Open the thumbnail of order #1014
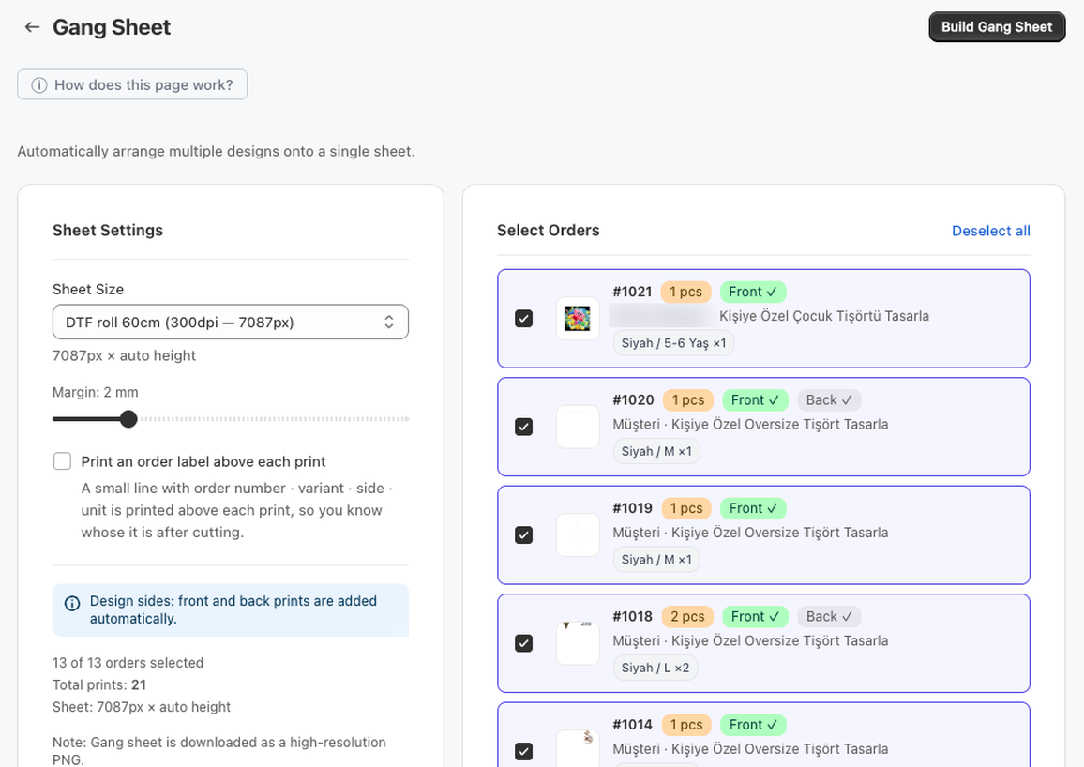 click(578, 749)
